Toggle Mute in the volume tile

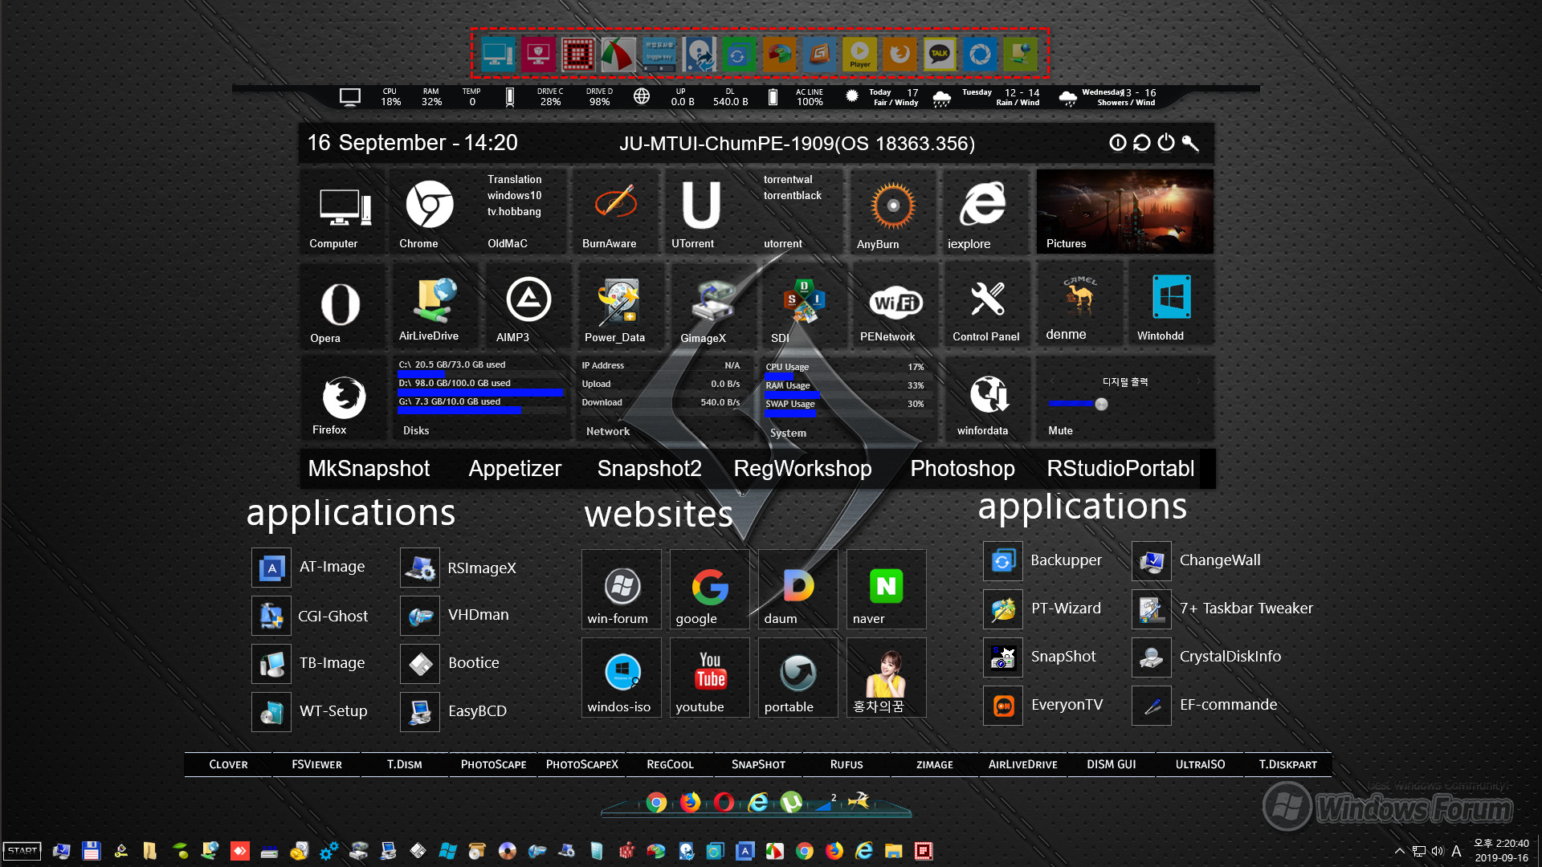point(1060,431)
